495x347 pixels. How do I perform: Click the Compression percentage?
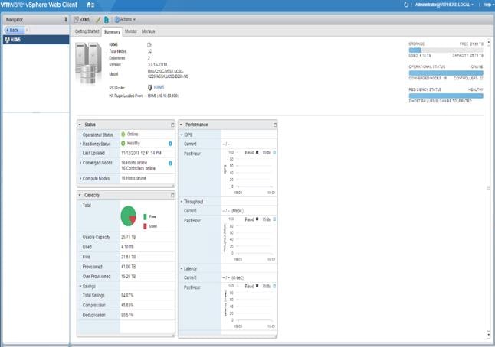(127, 306)
